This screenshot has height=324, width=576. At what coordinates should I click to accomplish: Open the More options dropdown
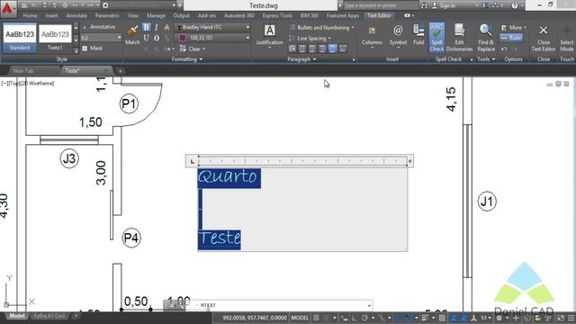(514, 28)
